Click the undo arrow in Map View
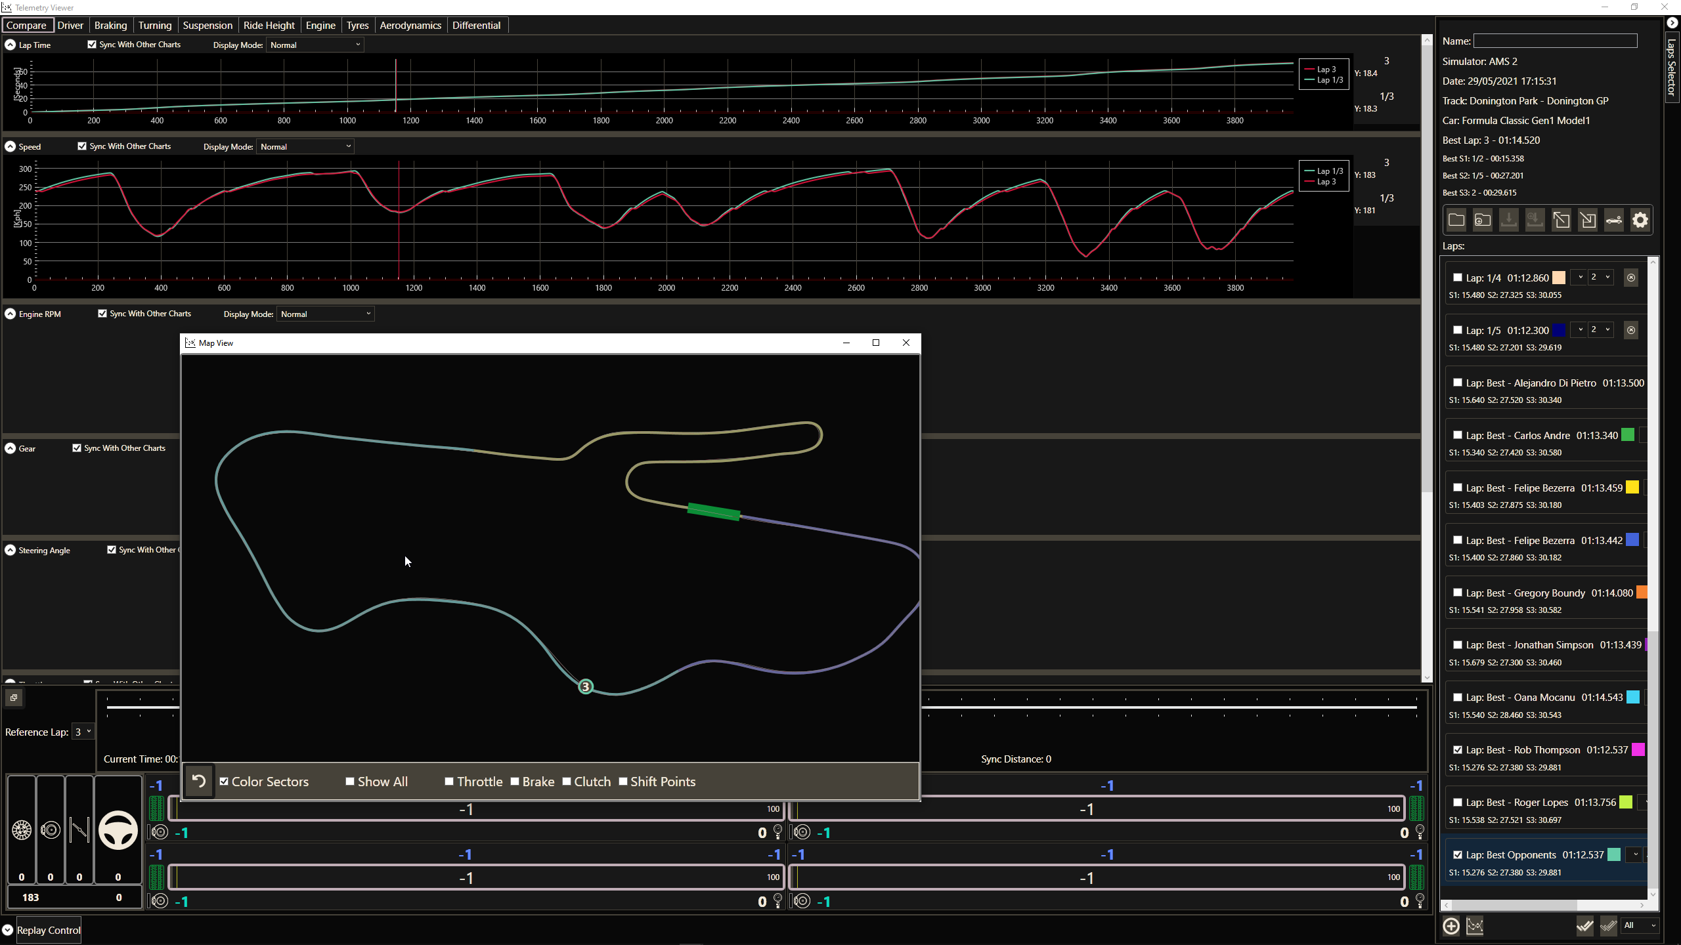The height and width of the screenshot is (945, 1681). [x=198, y=781]
